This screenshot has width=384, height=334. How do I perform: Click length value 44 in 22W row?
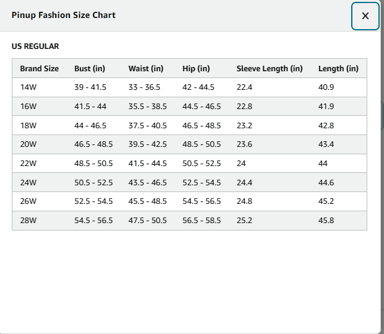pos(323,164)
